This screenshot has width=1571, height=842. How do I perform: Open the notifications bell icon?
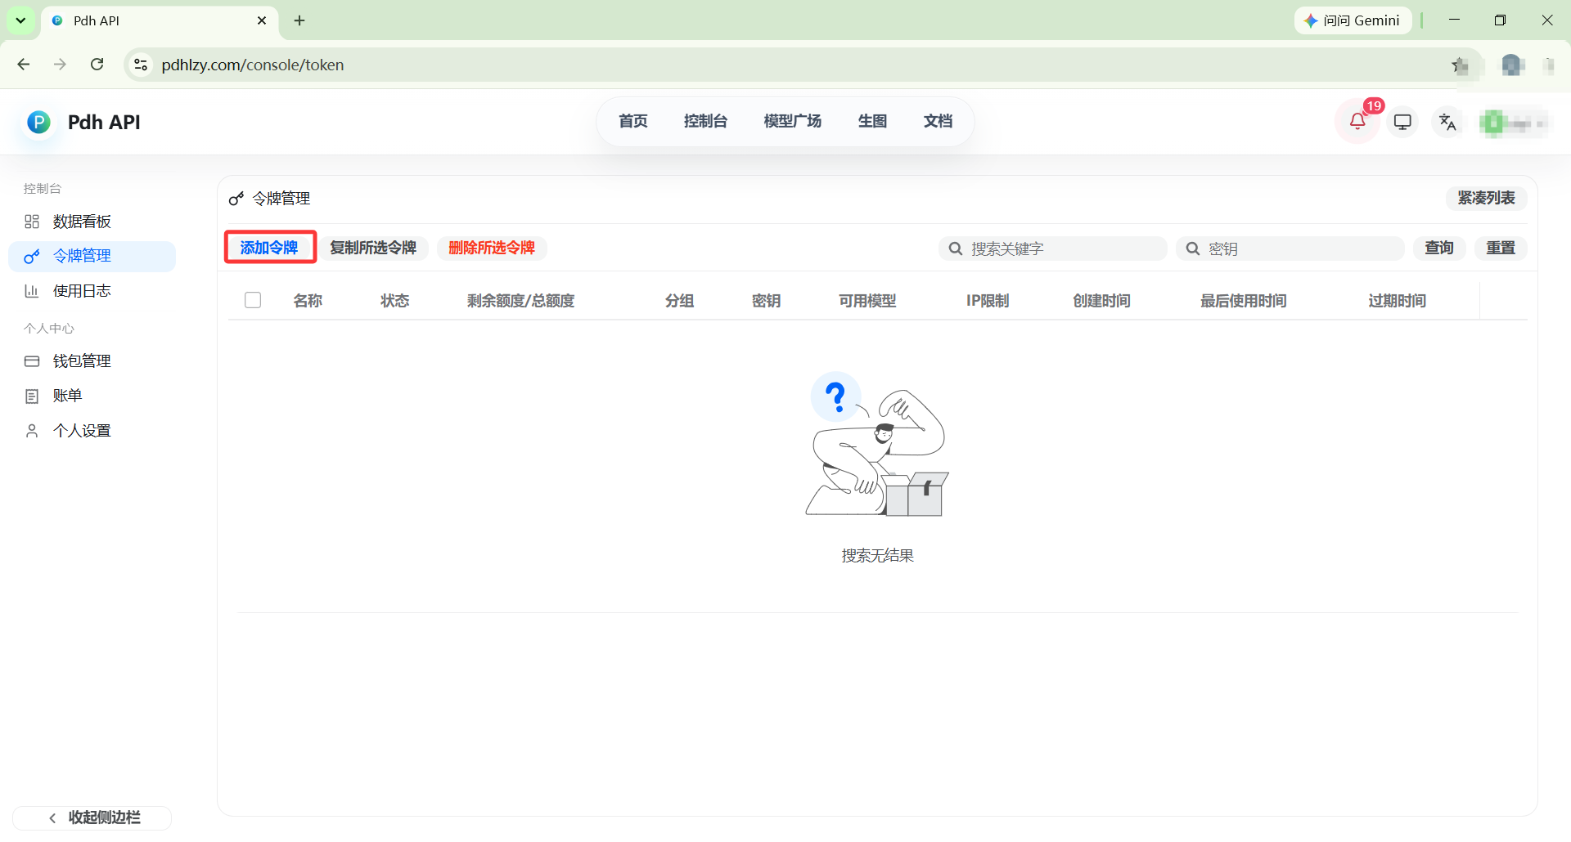tap(1357, 122)
